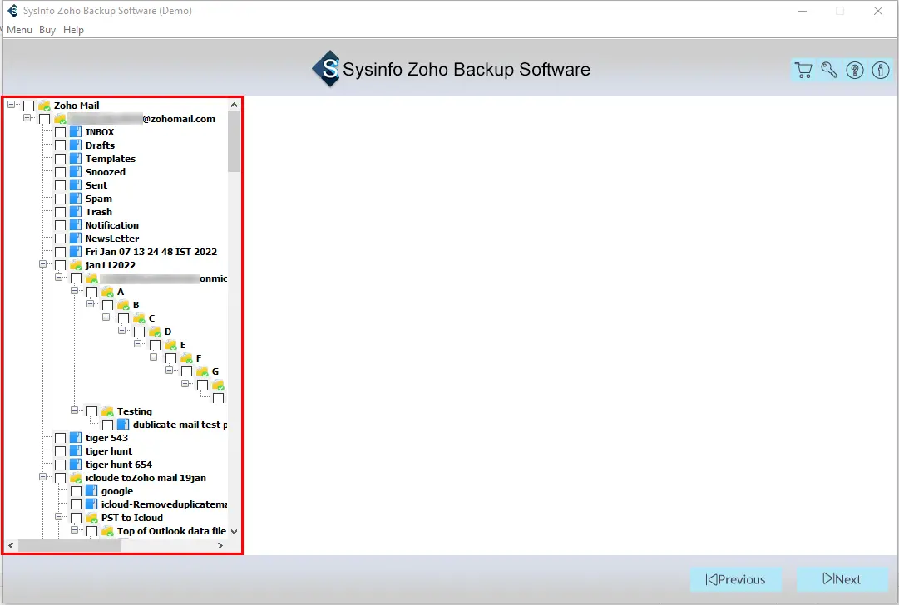Viewport: 899px width, 605px height.
Task: Go back with Previous button
Action: tap(736, 579)
